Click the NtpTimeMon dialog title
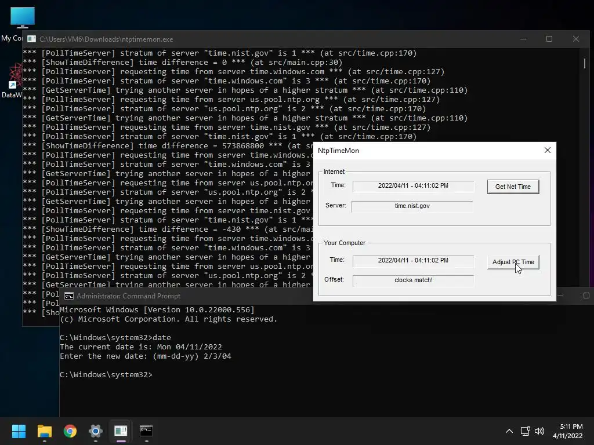594x445 pixels. pyautogui.click(x=338, y=151)
